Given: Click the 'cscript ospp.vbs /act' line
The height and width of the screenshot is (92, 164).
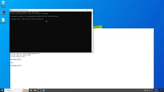Looking at the screenshot, I should click(x=18, y=56).
